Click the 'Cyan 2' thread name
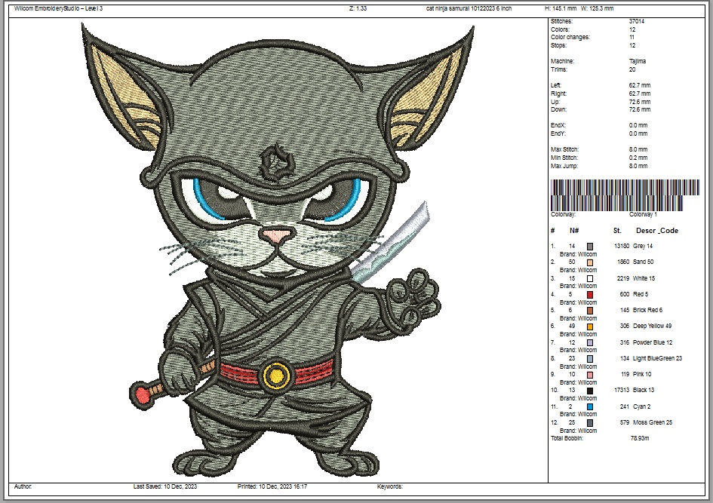The width and height of the screenshot is (713, 503). 641,406
